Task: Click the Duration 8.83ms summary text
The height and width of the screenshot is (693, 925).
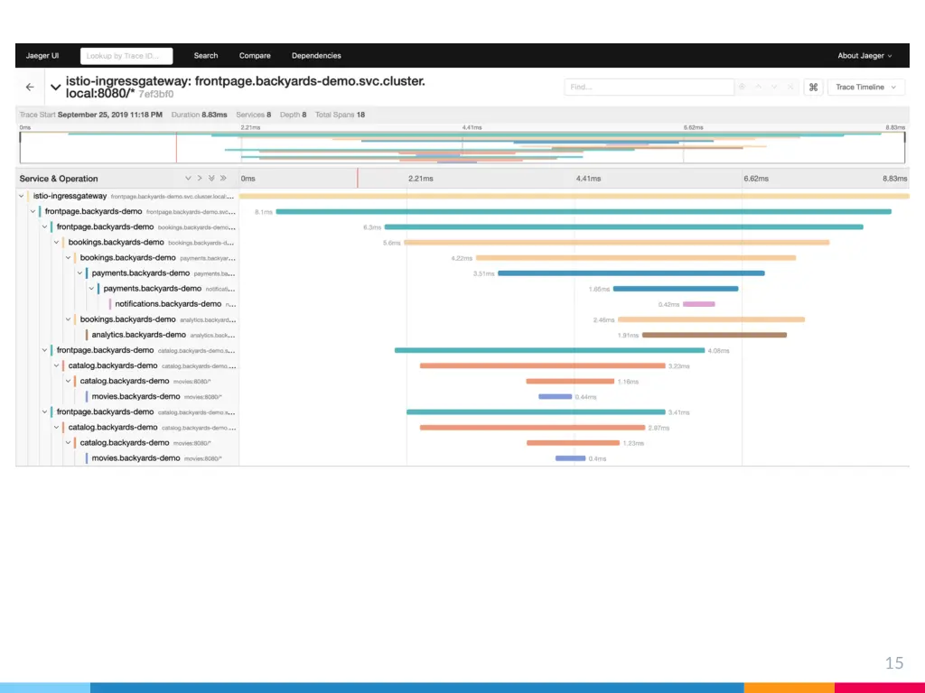Action: point(199,115)
